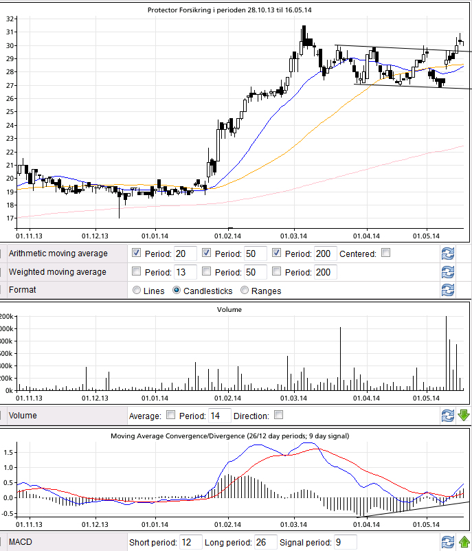Focus the MACD Signal period field
472x551 pixels.
344,543
